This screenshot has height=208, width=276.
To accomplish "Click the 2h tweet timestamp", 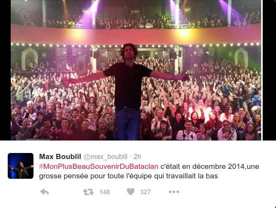I will [x=137, y=156].
